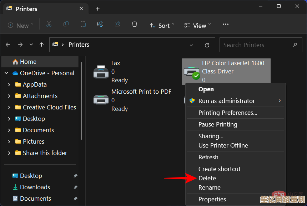Expand the Pictures folder

pyautogui.click(x=9, y=141)
